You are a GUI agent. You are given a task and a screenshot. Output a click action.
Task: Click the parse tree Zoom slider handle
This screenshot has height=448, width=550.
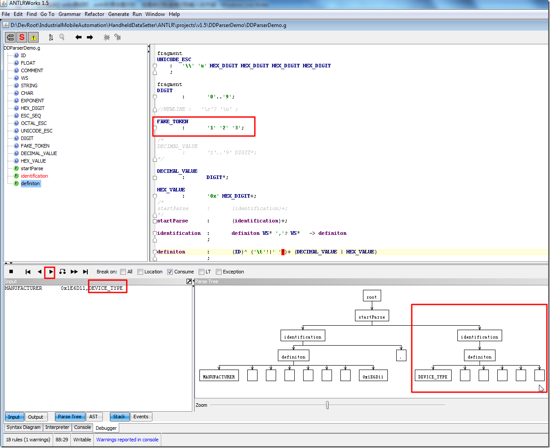[327, 405]
